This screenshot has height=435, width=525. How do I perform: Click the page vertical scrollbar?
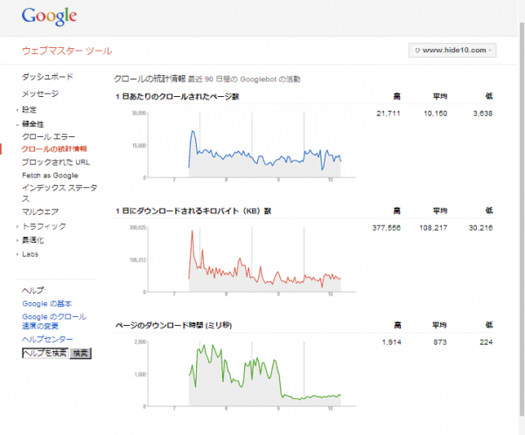[521, 217]
